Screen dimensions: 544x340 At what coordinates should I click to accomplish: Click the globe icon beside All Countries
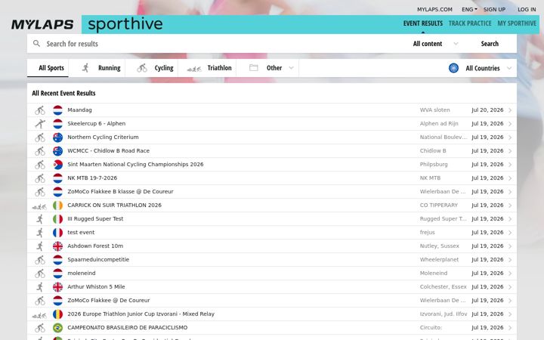tap(453, 68)
